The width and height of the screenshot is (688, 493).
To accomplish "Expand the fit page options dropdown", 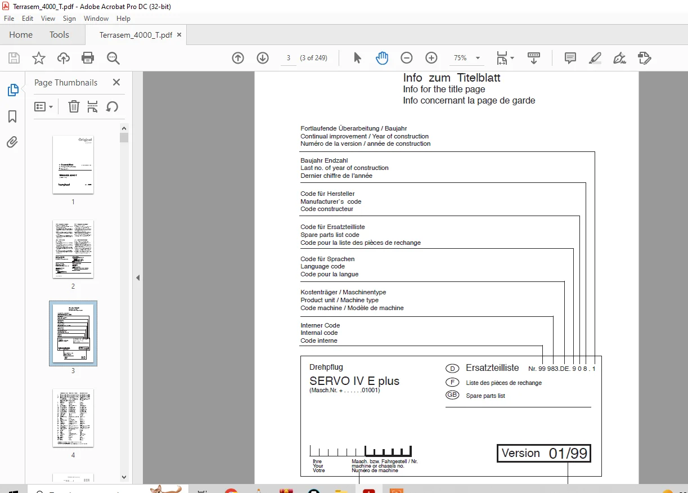I will point(505,58).
